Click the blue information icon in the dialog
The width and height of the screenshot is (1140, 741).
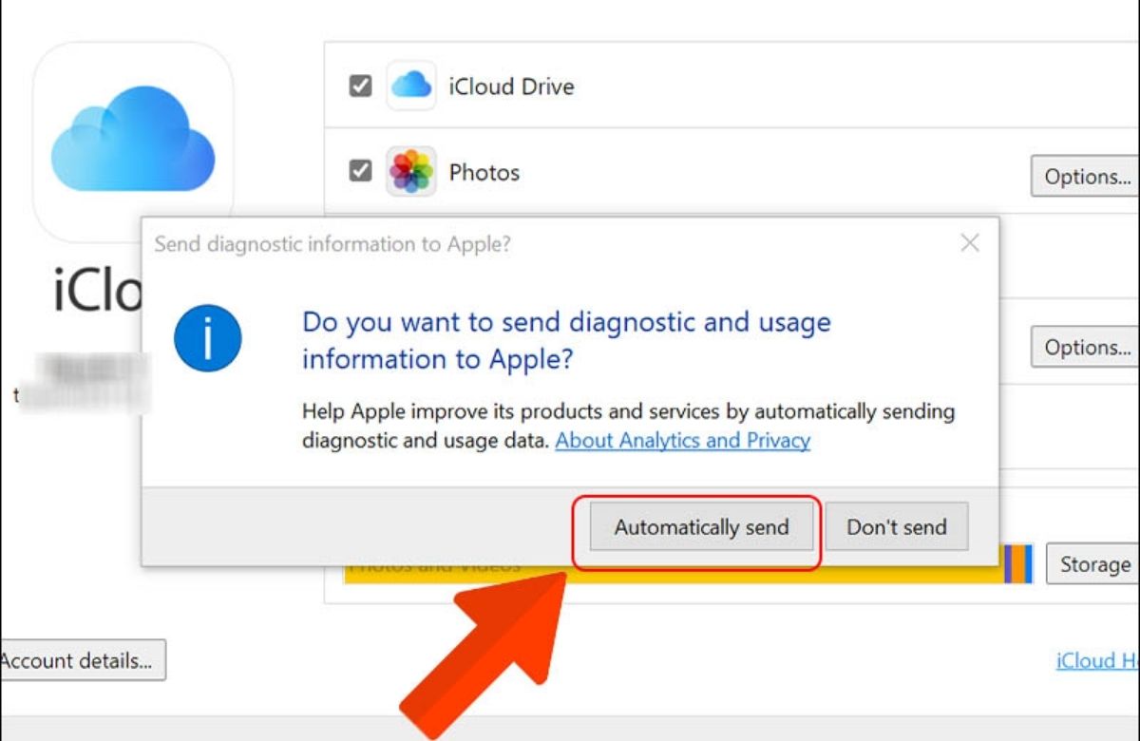pyautogui.click(x=207, y=338)
